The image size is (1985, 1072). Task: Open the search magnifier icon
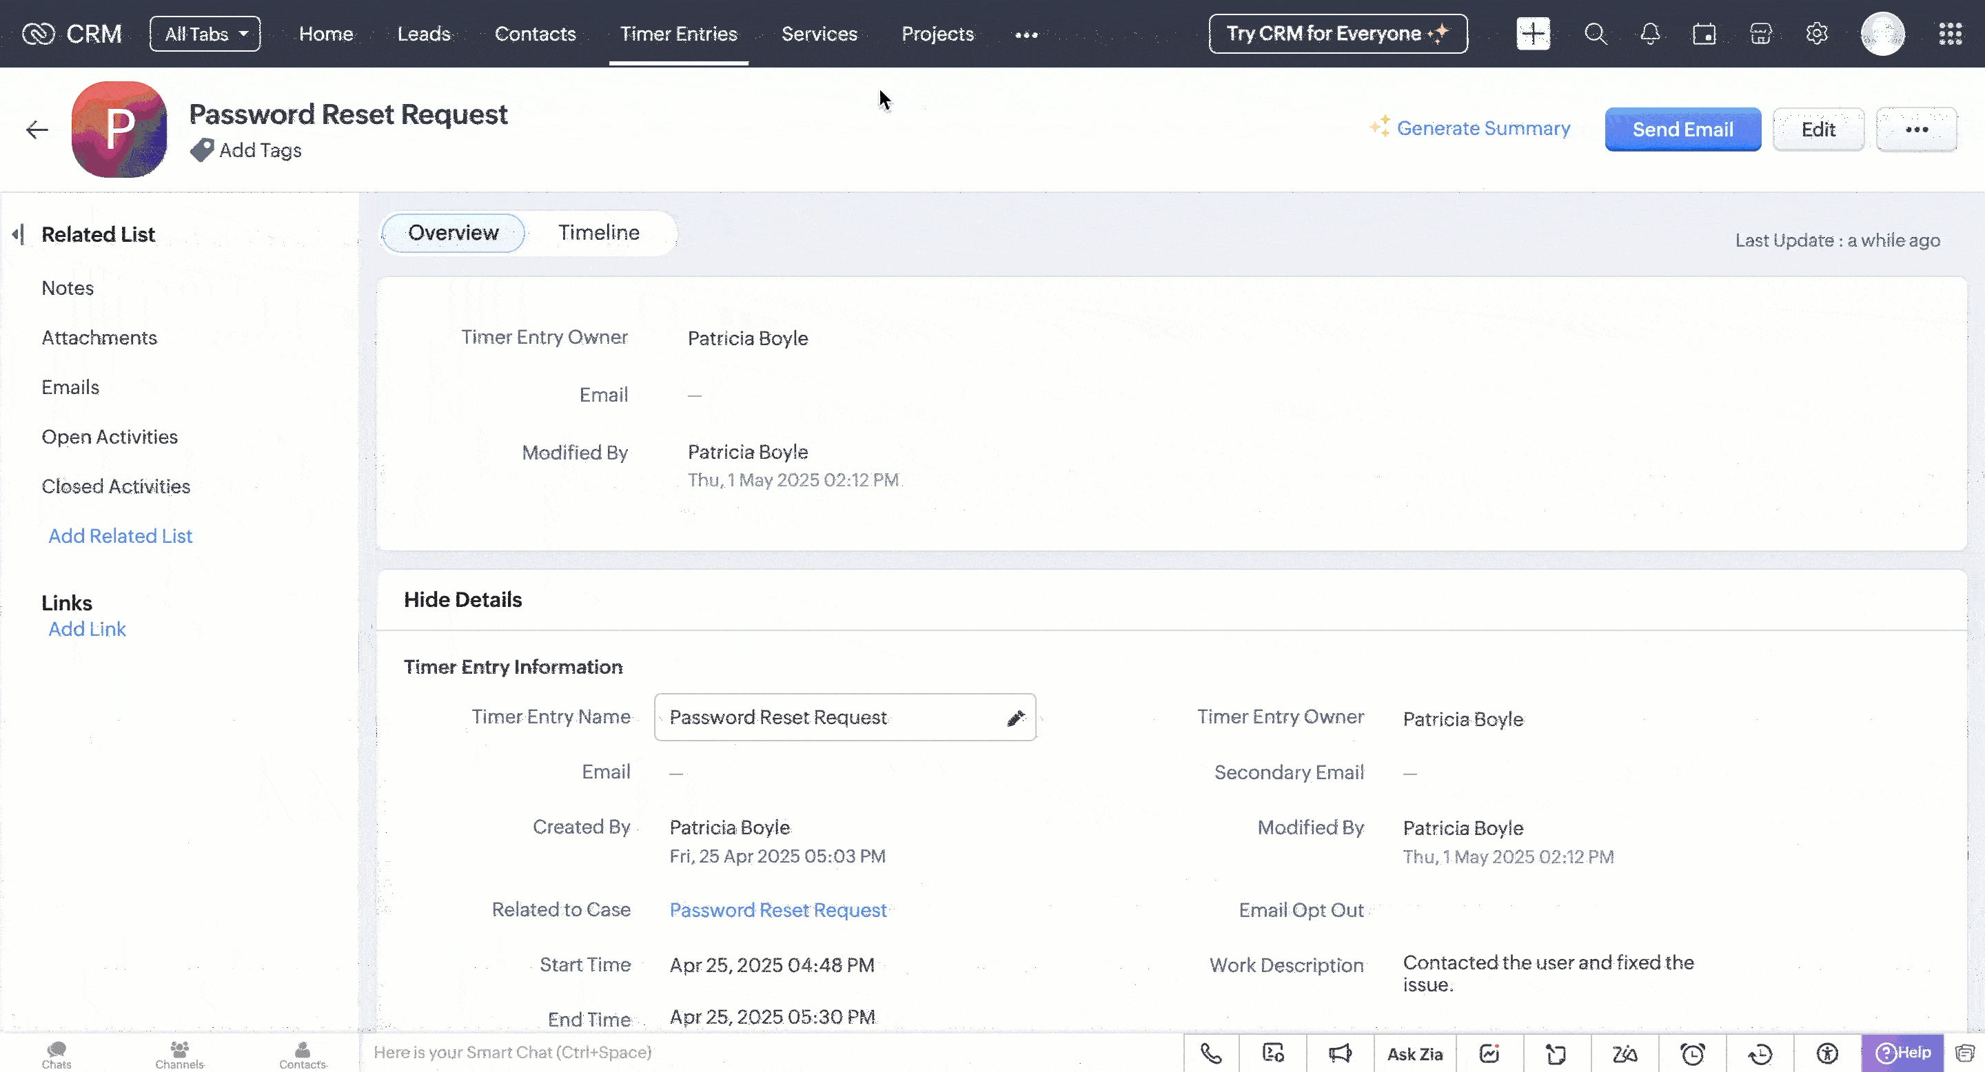coord(1595,34)
